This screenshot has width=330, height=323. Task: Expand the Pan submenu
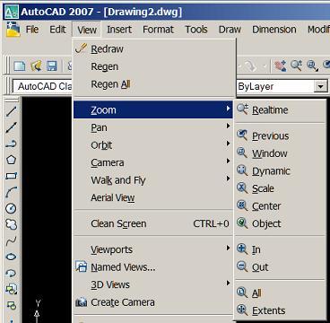pyautogui.click(x=152, y=127)
